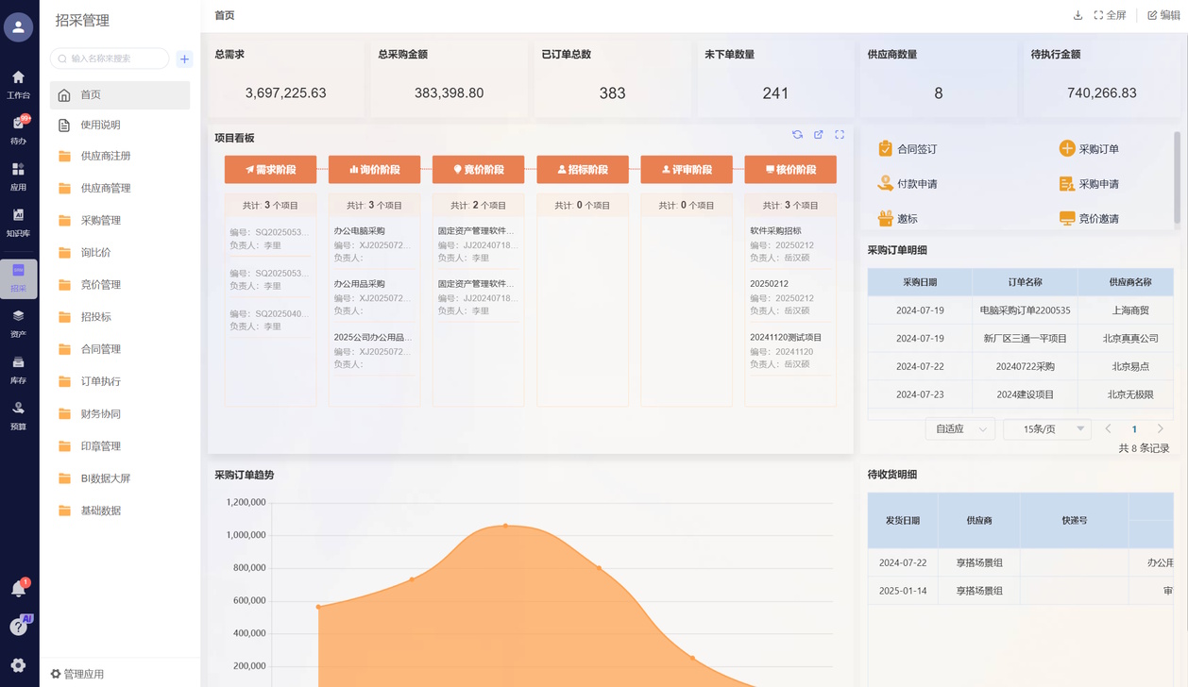Click the quick-links panel vertical scrollbar

tap(1177, 177)
